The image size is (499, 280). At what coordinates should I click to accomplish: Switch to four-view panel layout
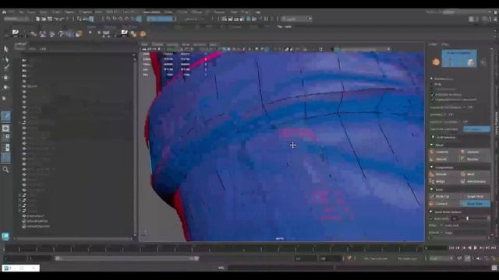tap(5, 138)
